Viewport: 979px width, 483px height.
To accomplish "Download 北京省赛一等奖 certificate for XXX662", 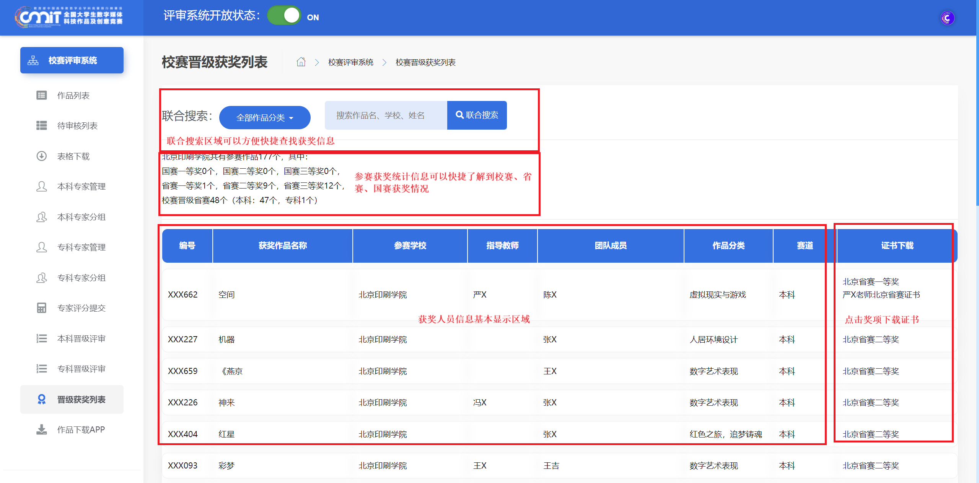I will pos(871,282).
